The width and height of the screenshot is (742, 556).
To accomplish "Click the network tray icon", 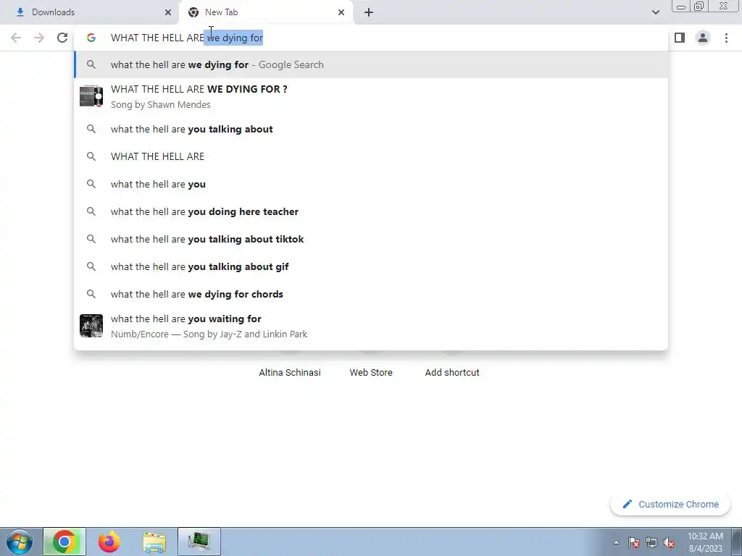I will [651, 542].
